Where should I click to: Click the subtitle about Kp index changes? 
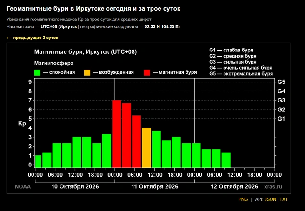tap(79, 19)
